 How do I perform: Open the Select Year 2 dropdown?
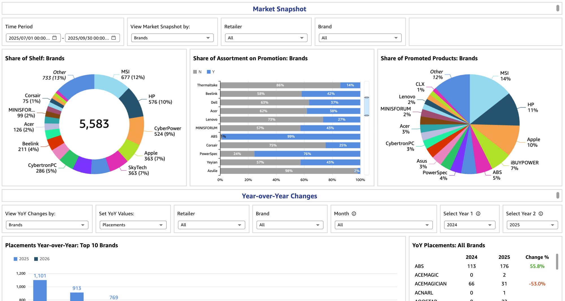coord(530,225)
